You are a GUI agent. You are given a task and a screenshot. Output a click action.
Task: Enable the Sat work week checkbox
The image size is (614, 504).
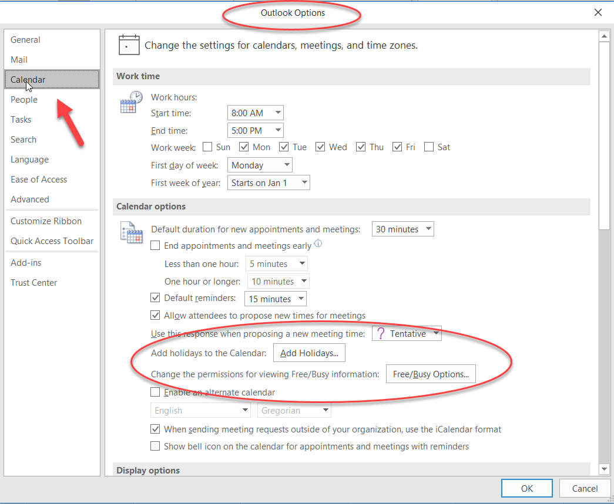pyautogui.click(x=429, y=147)
